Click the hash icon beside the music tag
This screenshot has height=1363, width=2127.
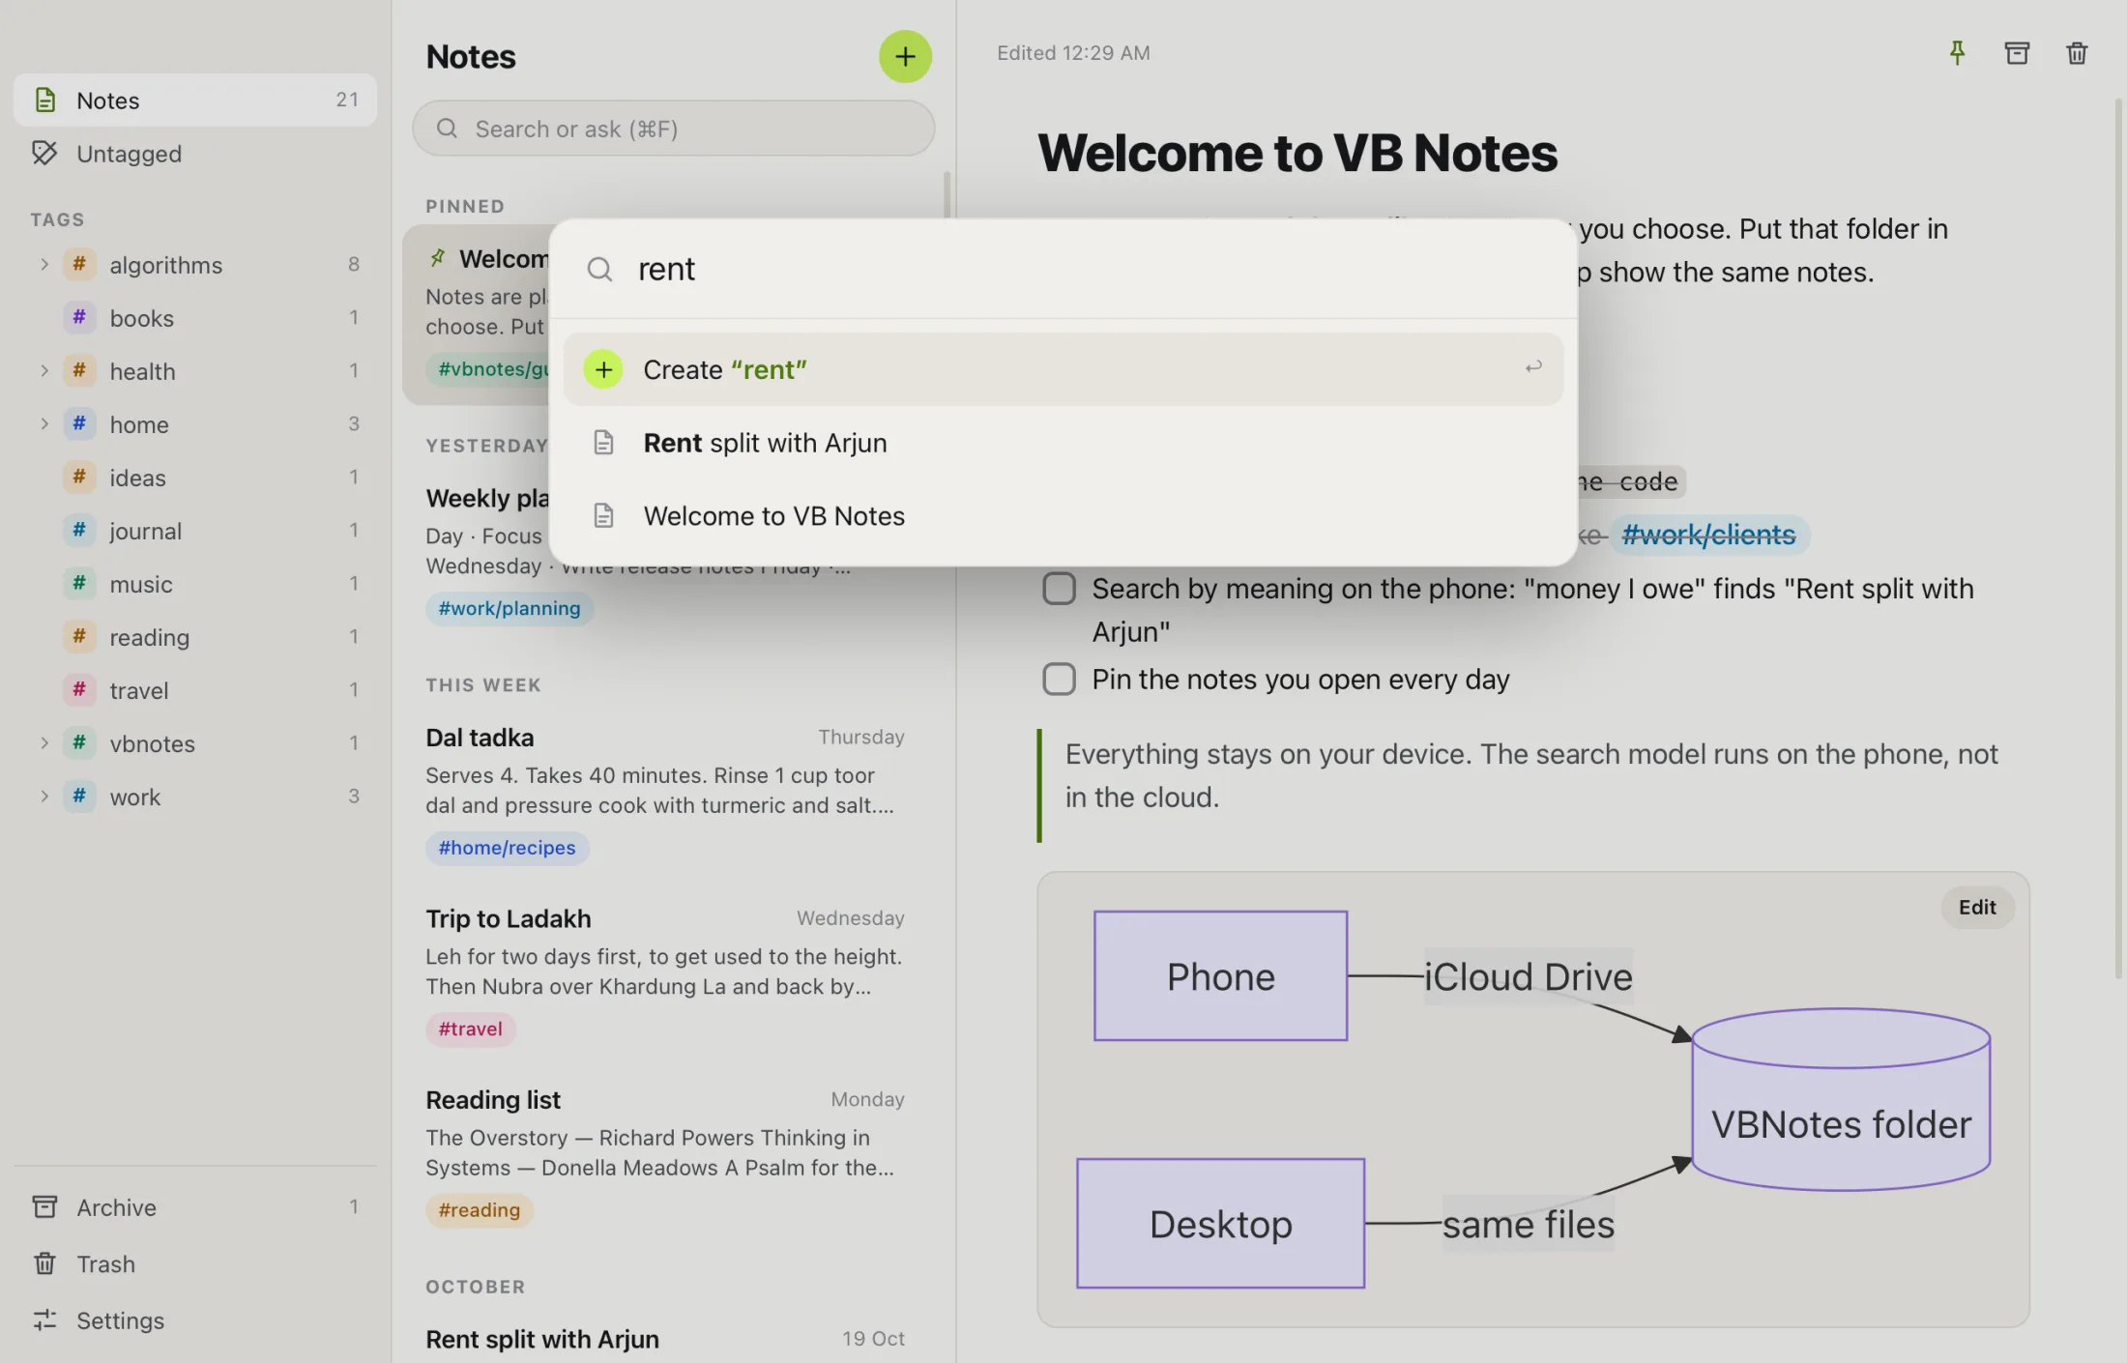pos(79,583)
